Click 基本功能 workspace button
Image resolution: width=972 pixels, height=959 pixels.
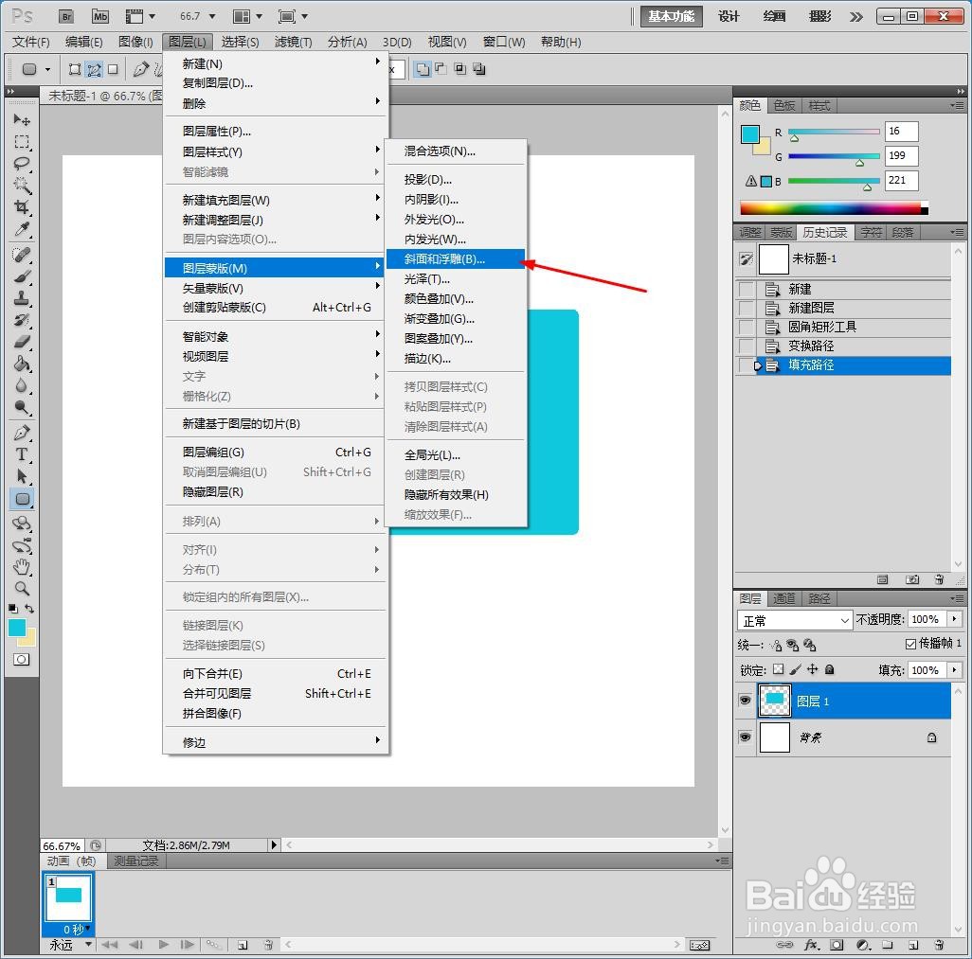[671, 17]
